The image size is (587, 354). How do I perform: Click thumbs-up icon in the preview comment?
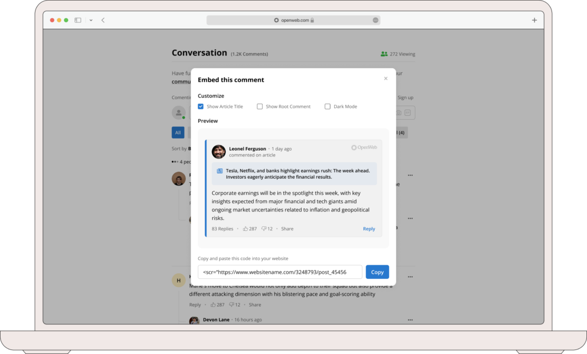tap(245, 229)
